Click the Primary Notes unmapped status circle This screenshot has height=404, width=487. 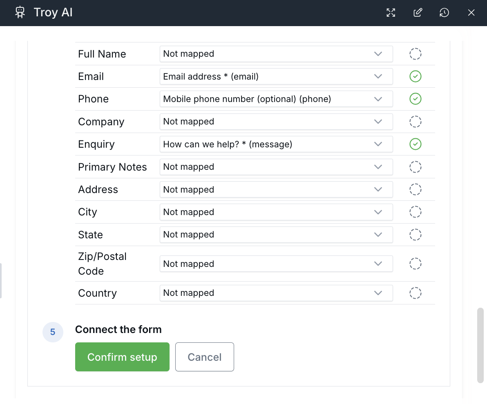[x=415, y=167]
